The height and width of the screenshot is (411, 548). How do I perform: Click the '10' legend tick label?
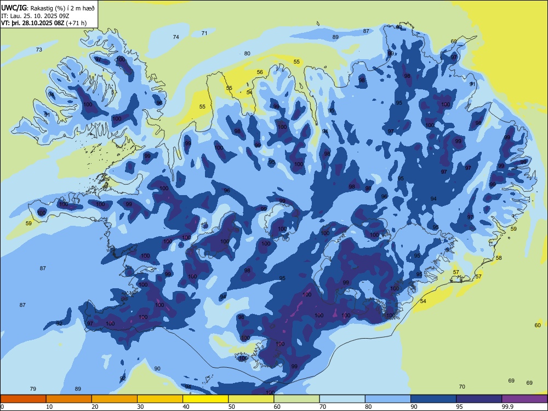(49, 407)
